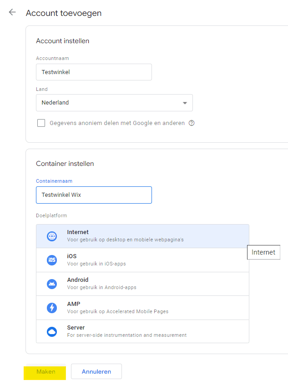Click the Containernaam text field
288x385 pixels.
(94, 195)
